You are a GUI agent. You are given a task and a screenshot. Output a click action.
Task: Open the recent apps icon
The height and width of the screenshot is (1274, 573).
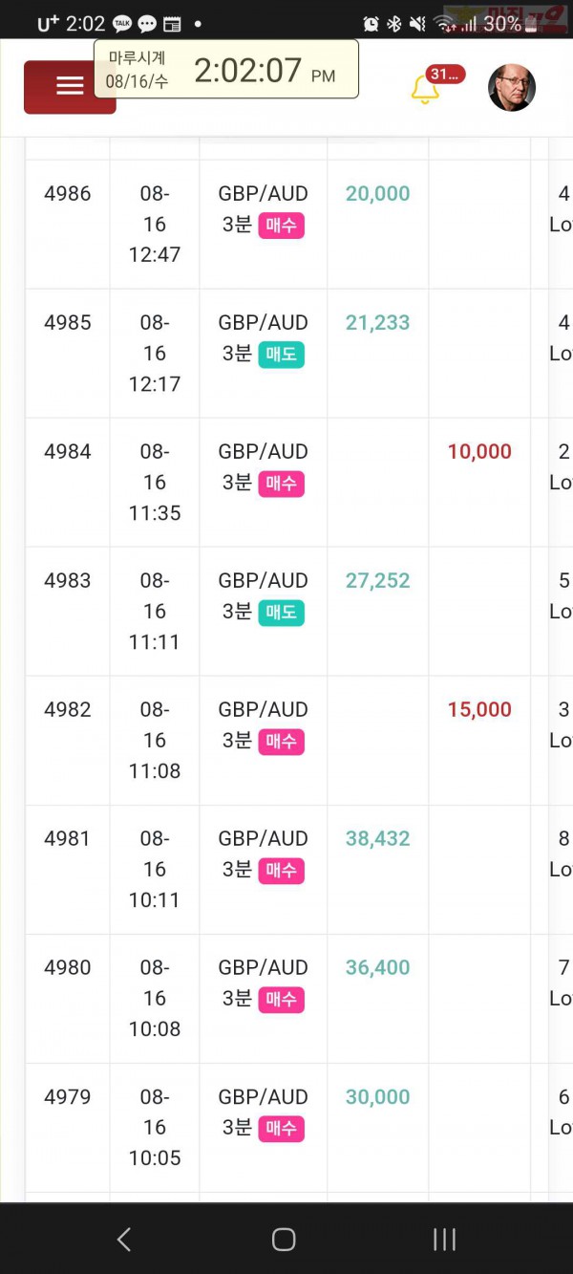444,1240
